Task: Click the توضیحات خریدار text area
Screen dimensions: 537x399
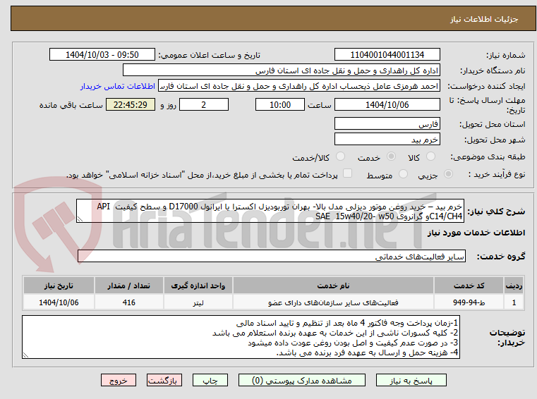Action: [241, 337]
